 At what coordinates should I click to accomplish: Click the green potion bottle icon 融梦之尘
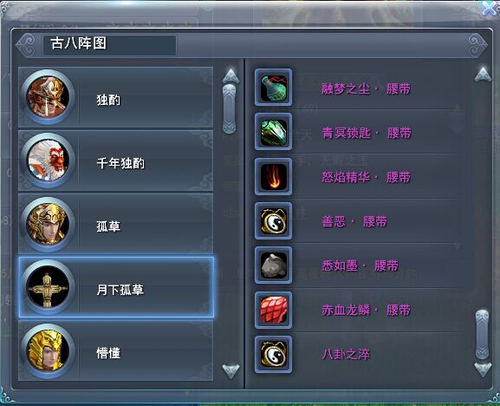[x=273, y=88]
